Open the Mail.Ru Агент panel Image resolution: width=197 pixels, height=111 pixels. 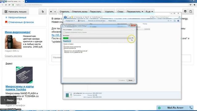click(175, 108)
